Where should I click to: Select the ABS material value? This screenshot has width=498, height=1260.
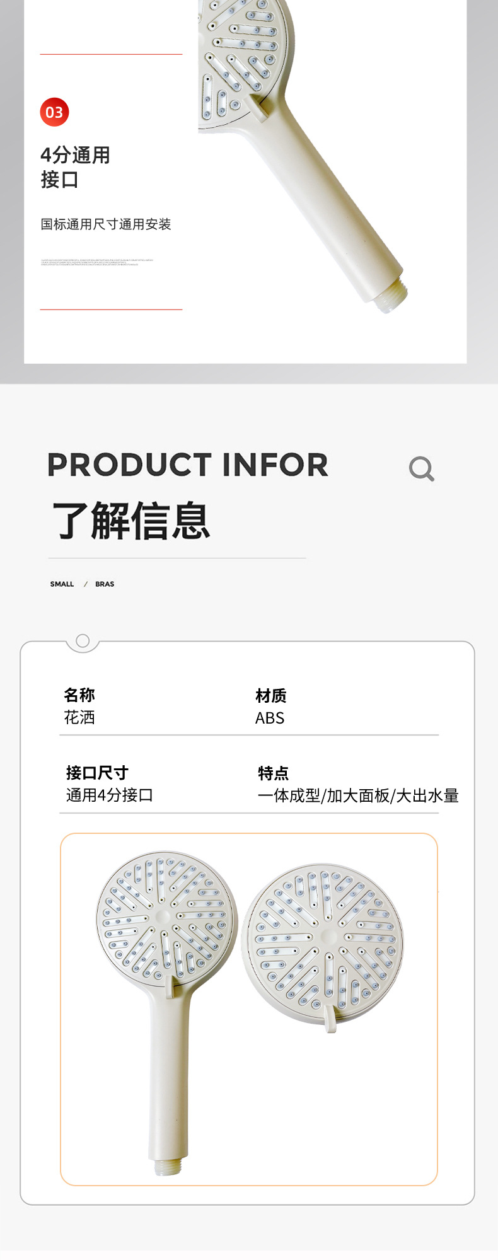coord(270,718)
